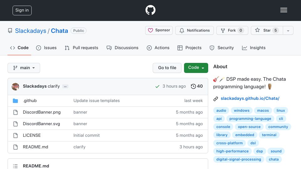Show the green check build status

tap(157, 87)
